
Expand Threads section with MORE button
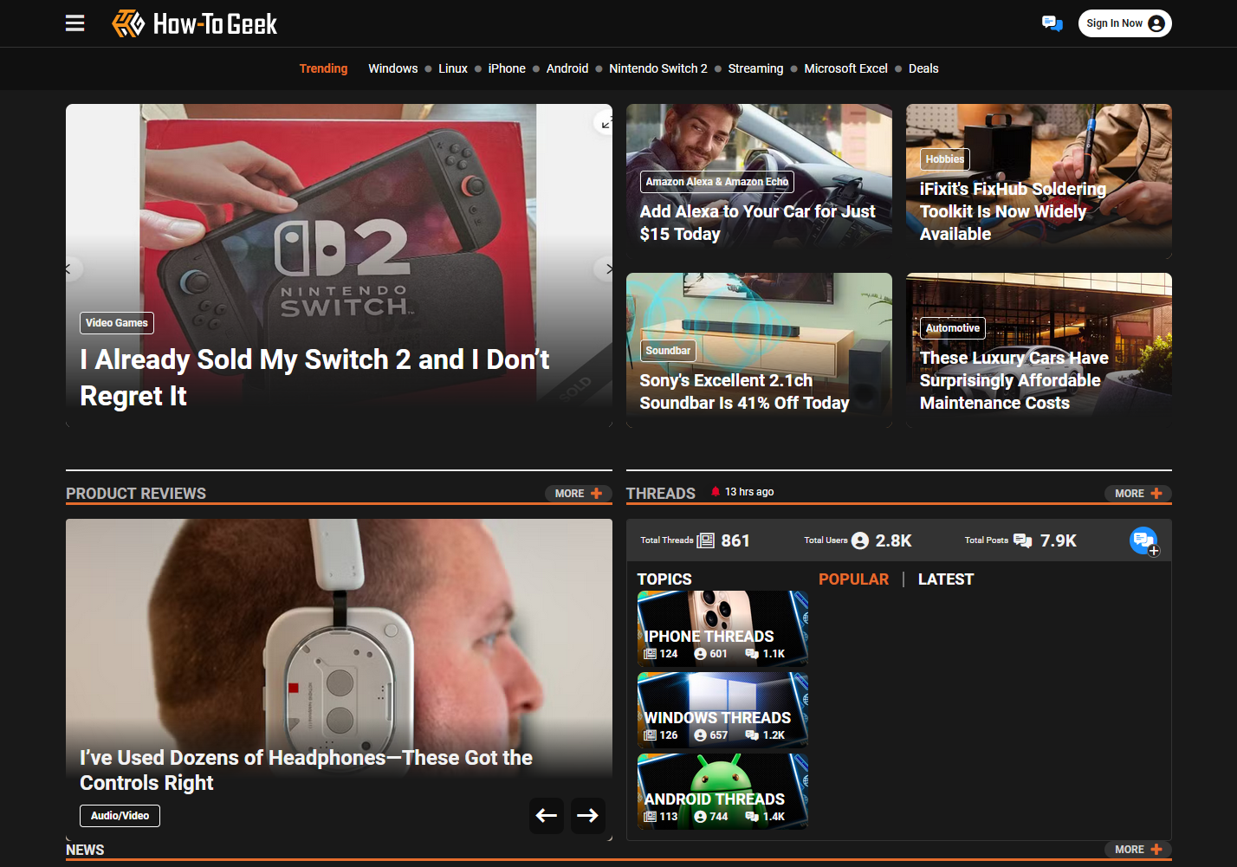coord(1137,494)
